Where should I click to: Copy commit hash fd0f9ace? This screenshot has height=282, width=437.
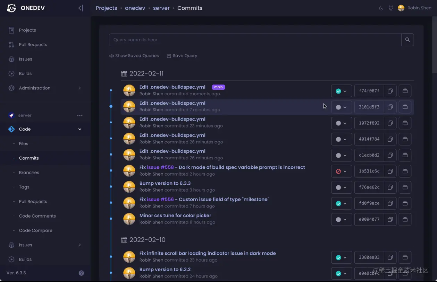click(390, 203)
